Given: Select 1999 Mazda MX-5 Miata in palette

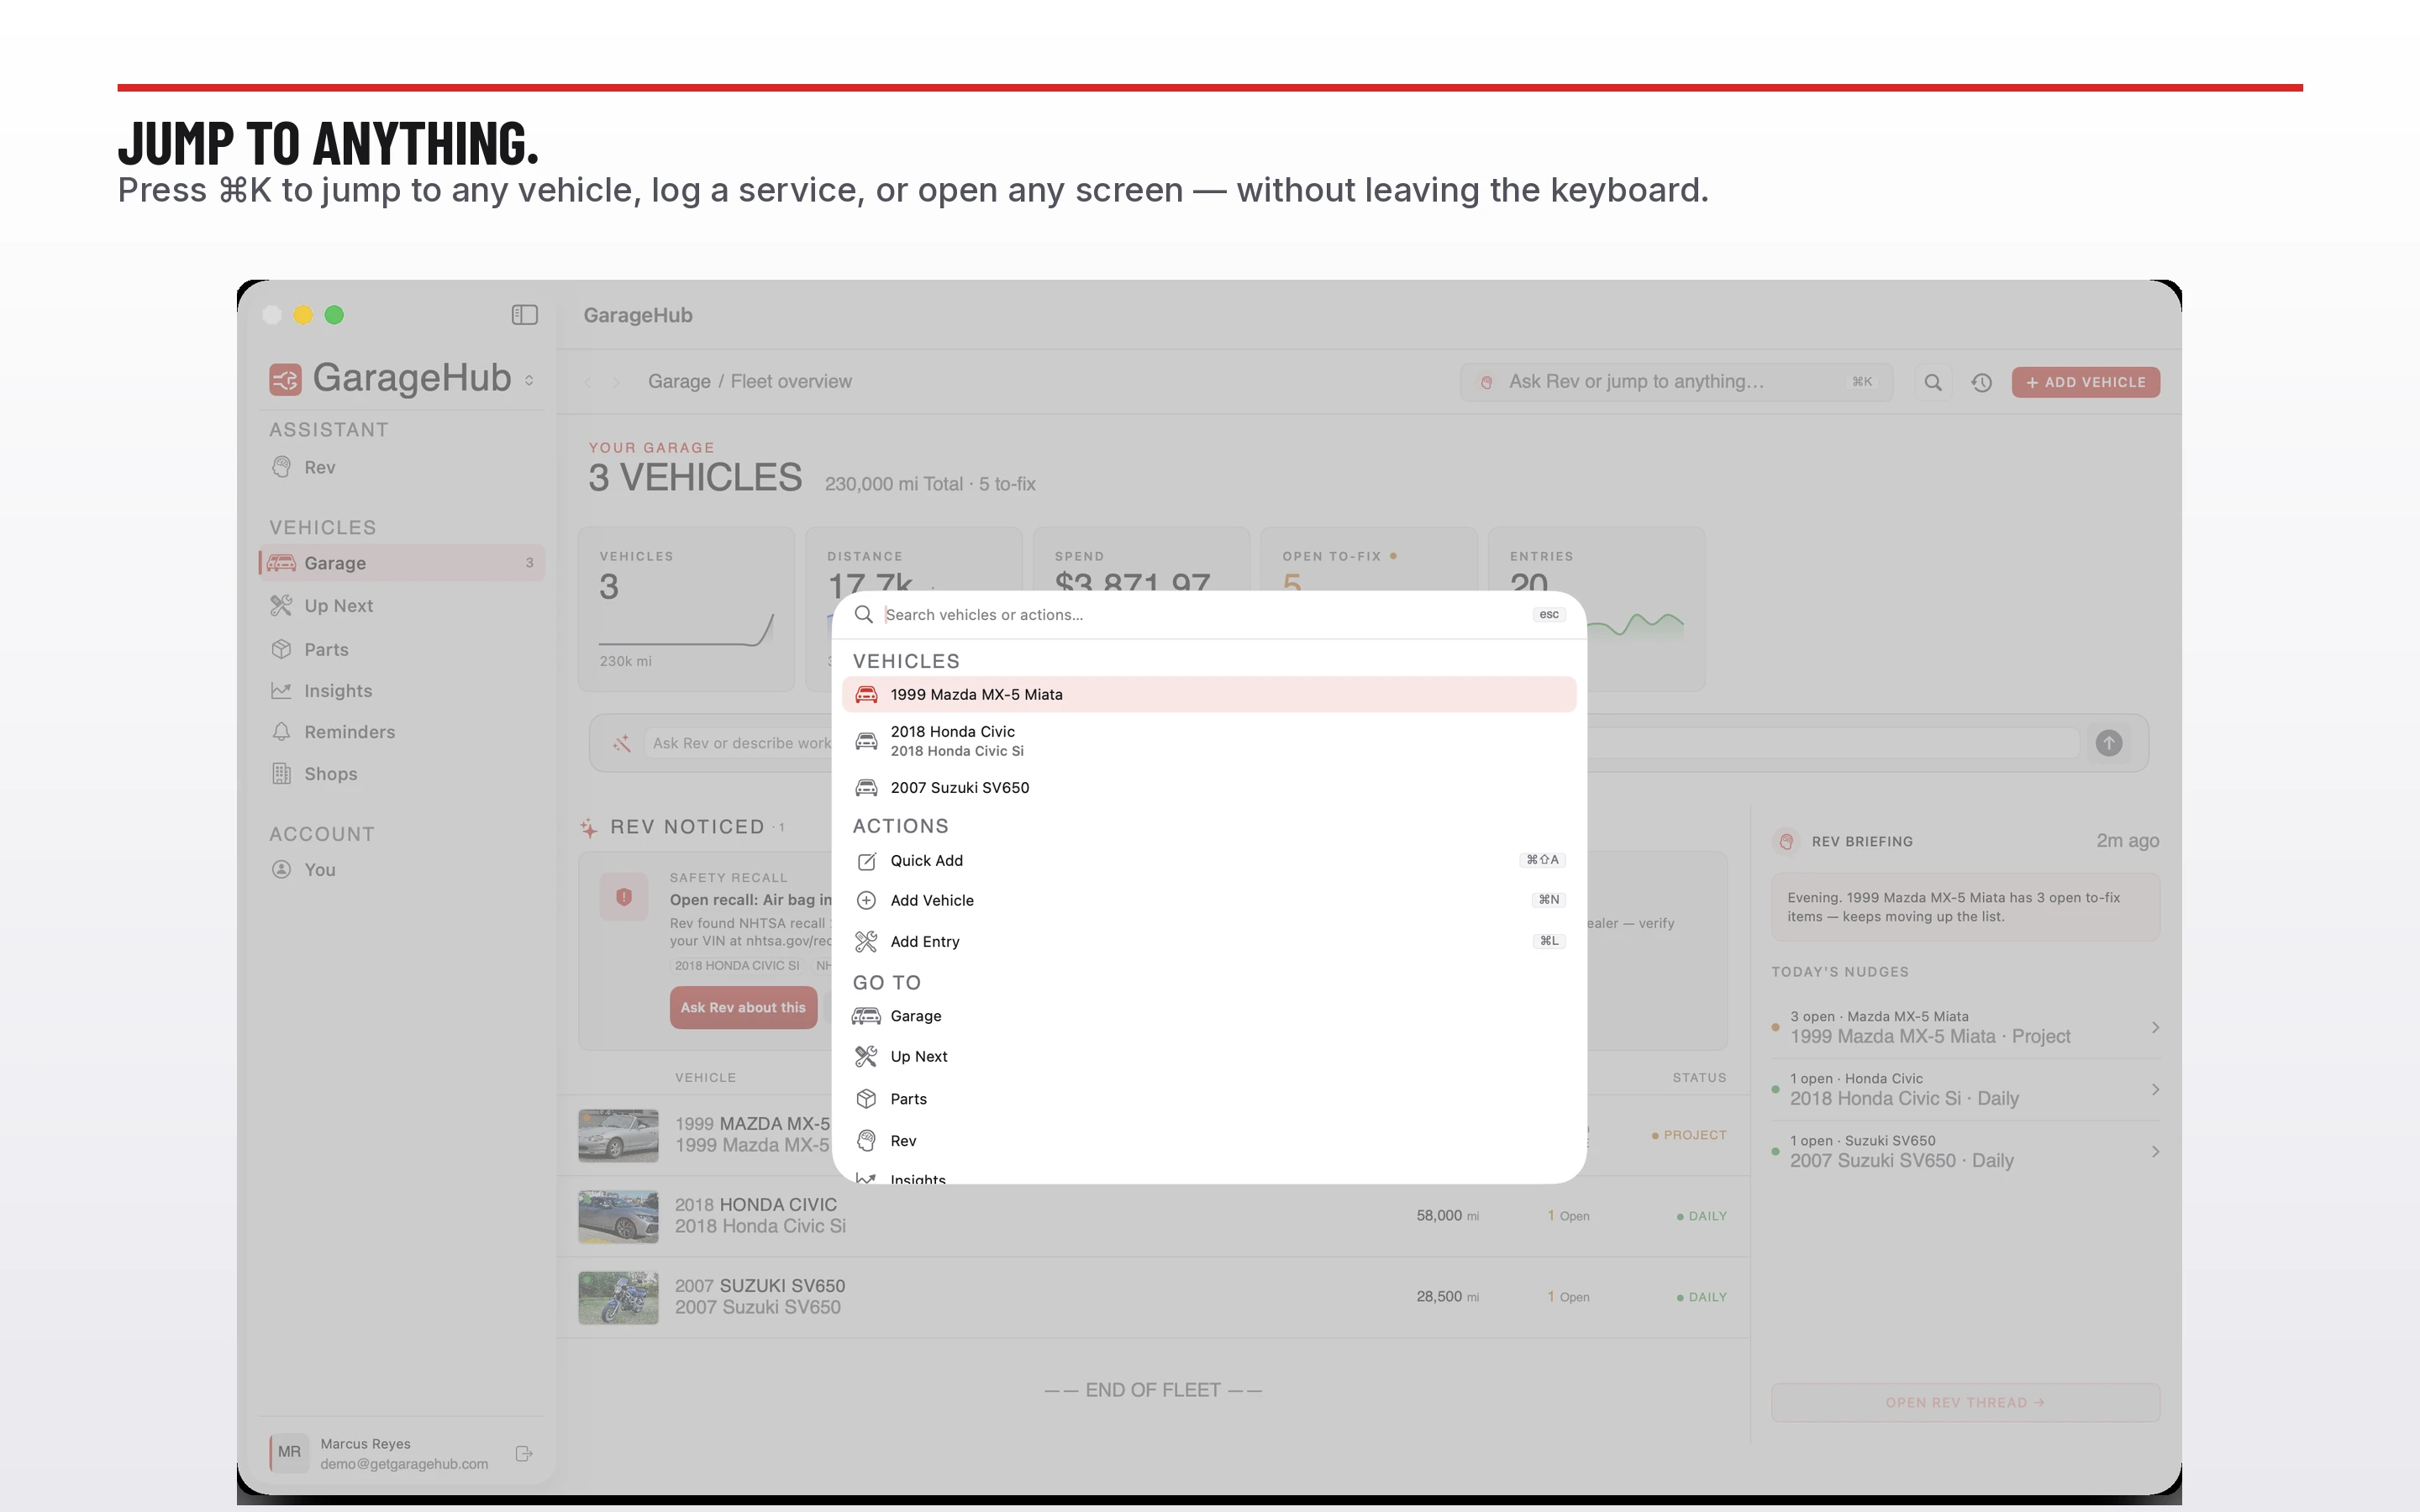Looking at the screenshot, I should [1209, 694].
